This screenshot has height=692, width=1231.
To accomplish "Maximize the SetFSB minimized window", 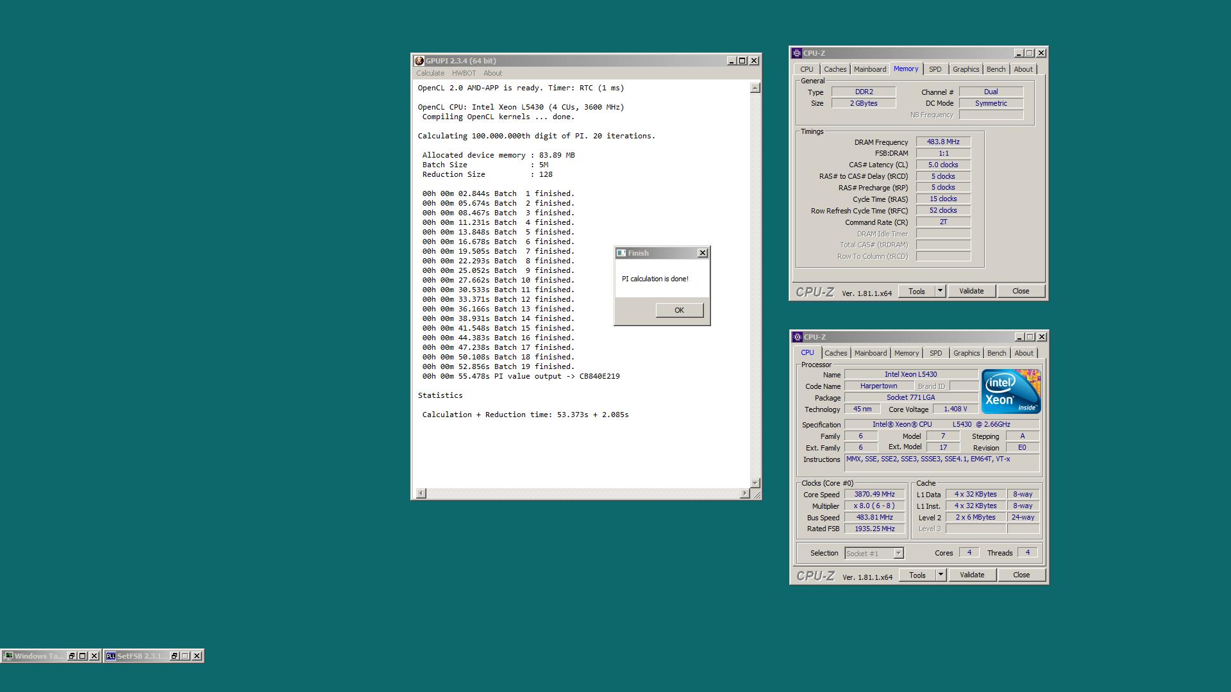I will click(185, 656).
